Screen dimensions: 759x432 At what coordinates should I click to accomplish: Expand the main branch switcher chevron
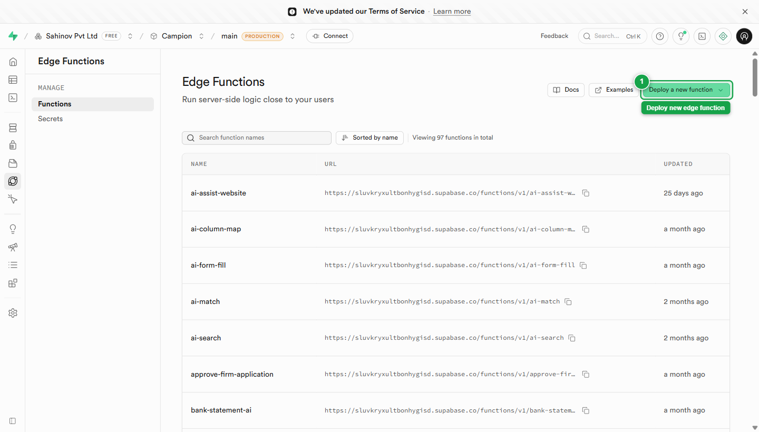point(293,36)
